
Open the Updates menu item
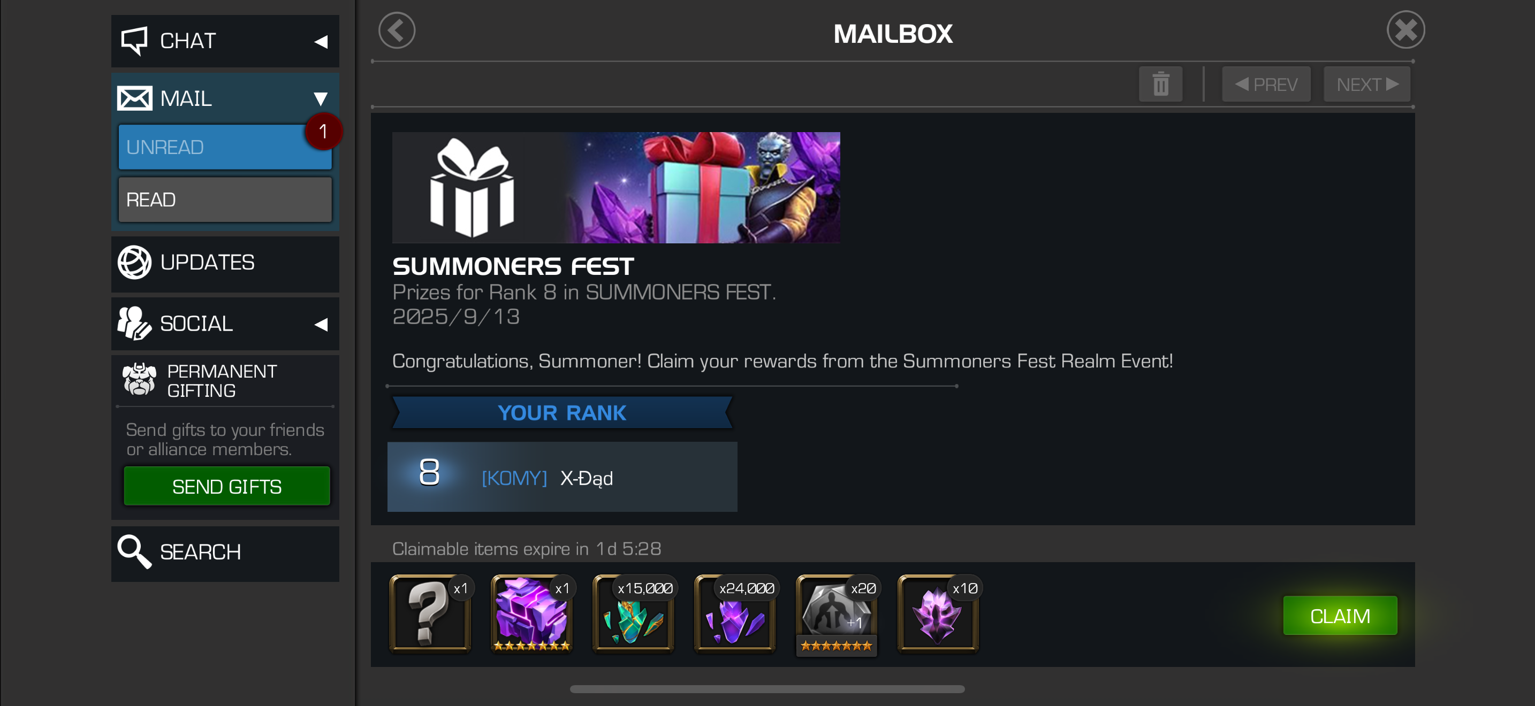(225, 263)
